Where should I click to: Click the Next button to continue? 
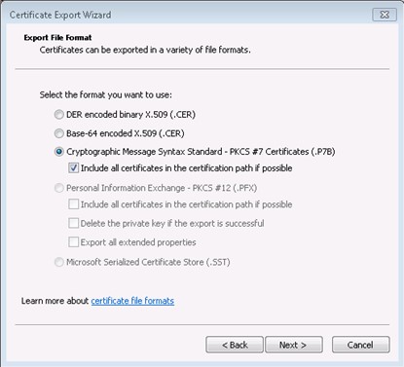coord(294,345)
